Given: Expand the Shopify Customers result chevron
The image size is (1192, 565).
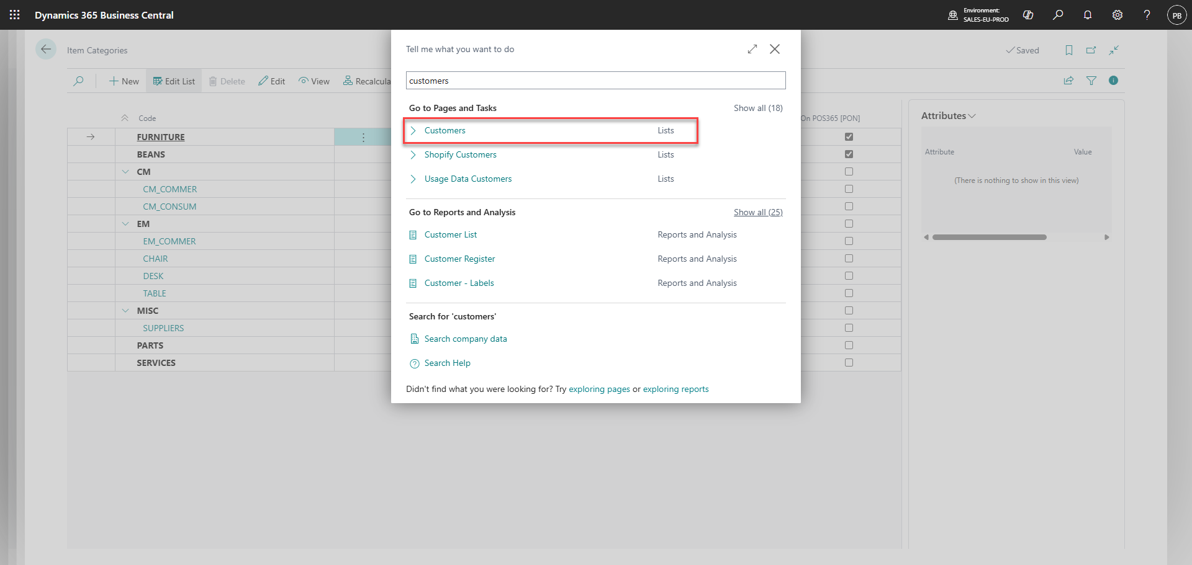Looking at the screenshot, I should coord(413,155).
